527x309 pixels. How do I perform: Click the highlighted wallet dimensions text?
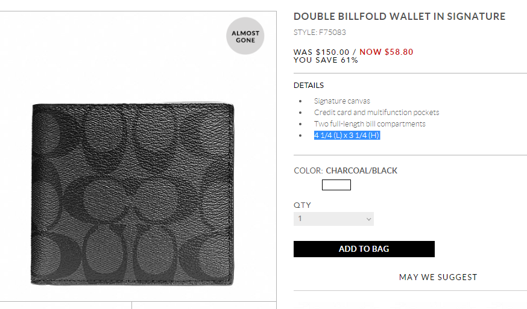pyautogui.click(x=347, y=136)
